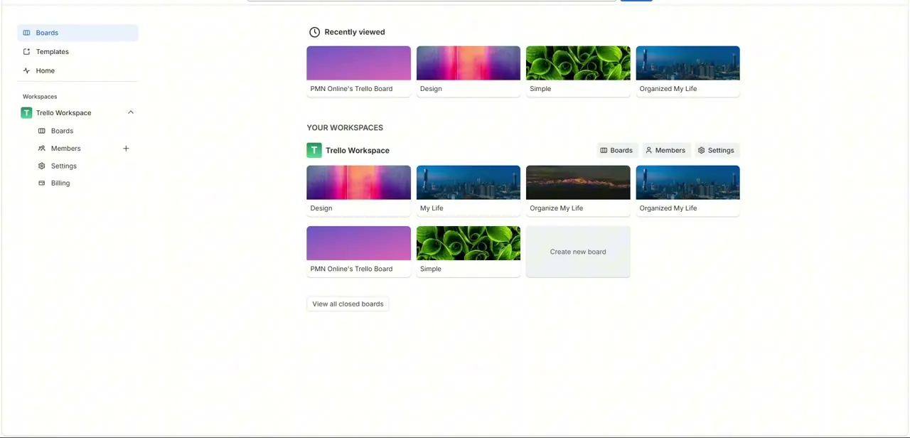Select Home in the sidebar menu

click(x=77, y=70)
